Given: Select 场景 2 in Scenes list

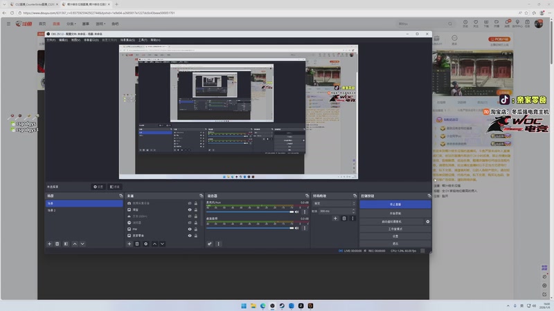Looking at the screenshot, I should 84,211.
